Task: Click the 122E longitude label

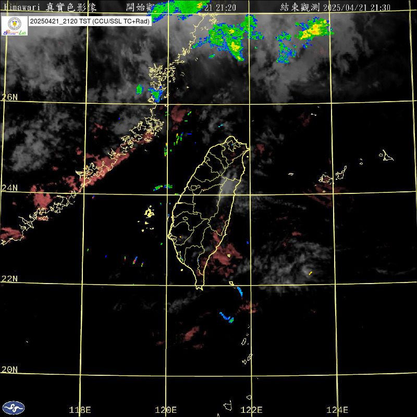Action: coord(251,410)
